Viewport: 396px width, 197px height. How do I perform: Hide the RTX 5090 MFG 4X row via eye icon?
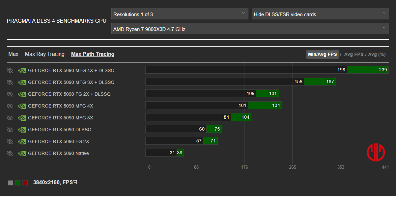tap(10, 106)
